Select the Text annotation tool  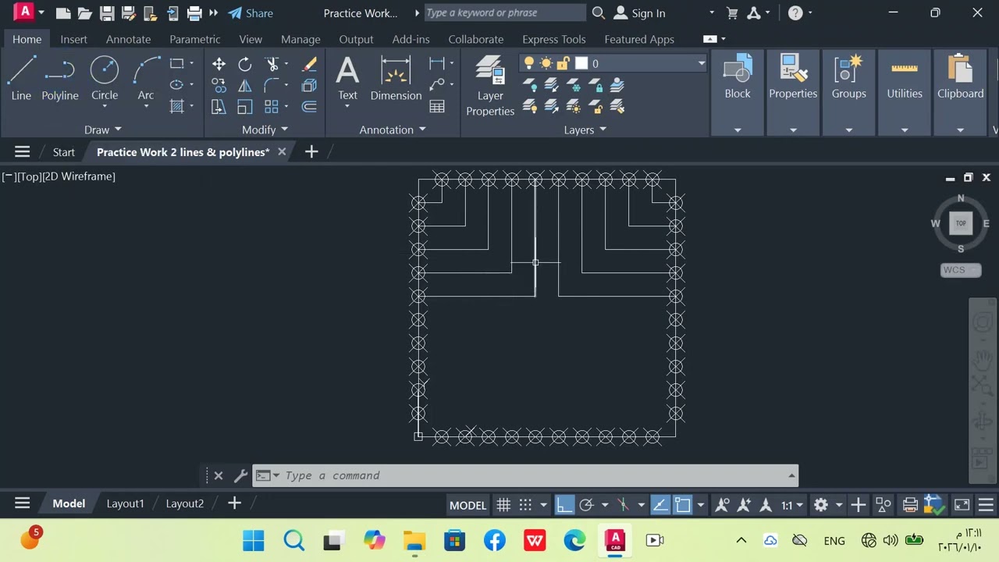point(347,78)
